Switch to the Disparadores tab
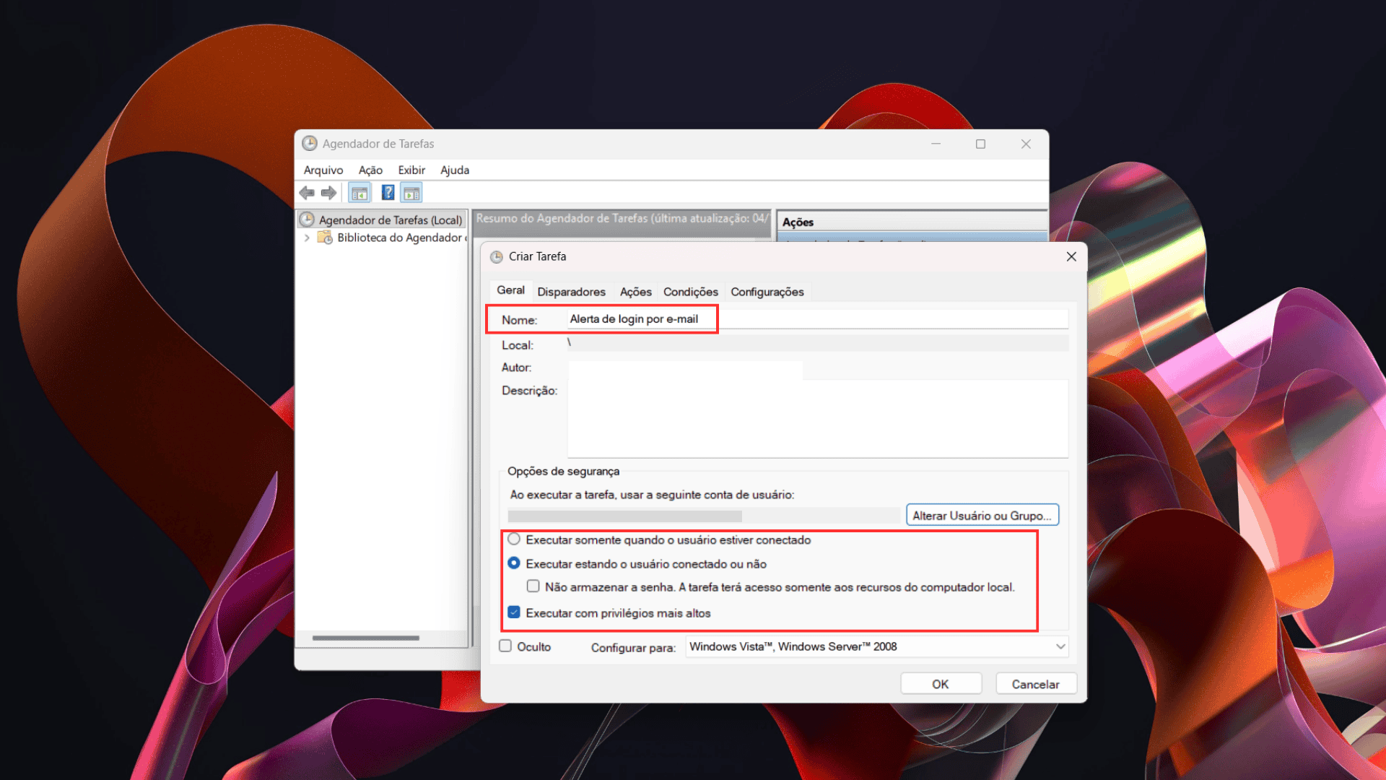Viewport: 1386px width, 780px height. (571, 292)
